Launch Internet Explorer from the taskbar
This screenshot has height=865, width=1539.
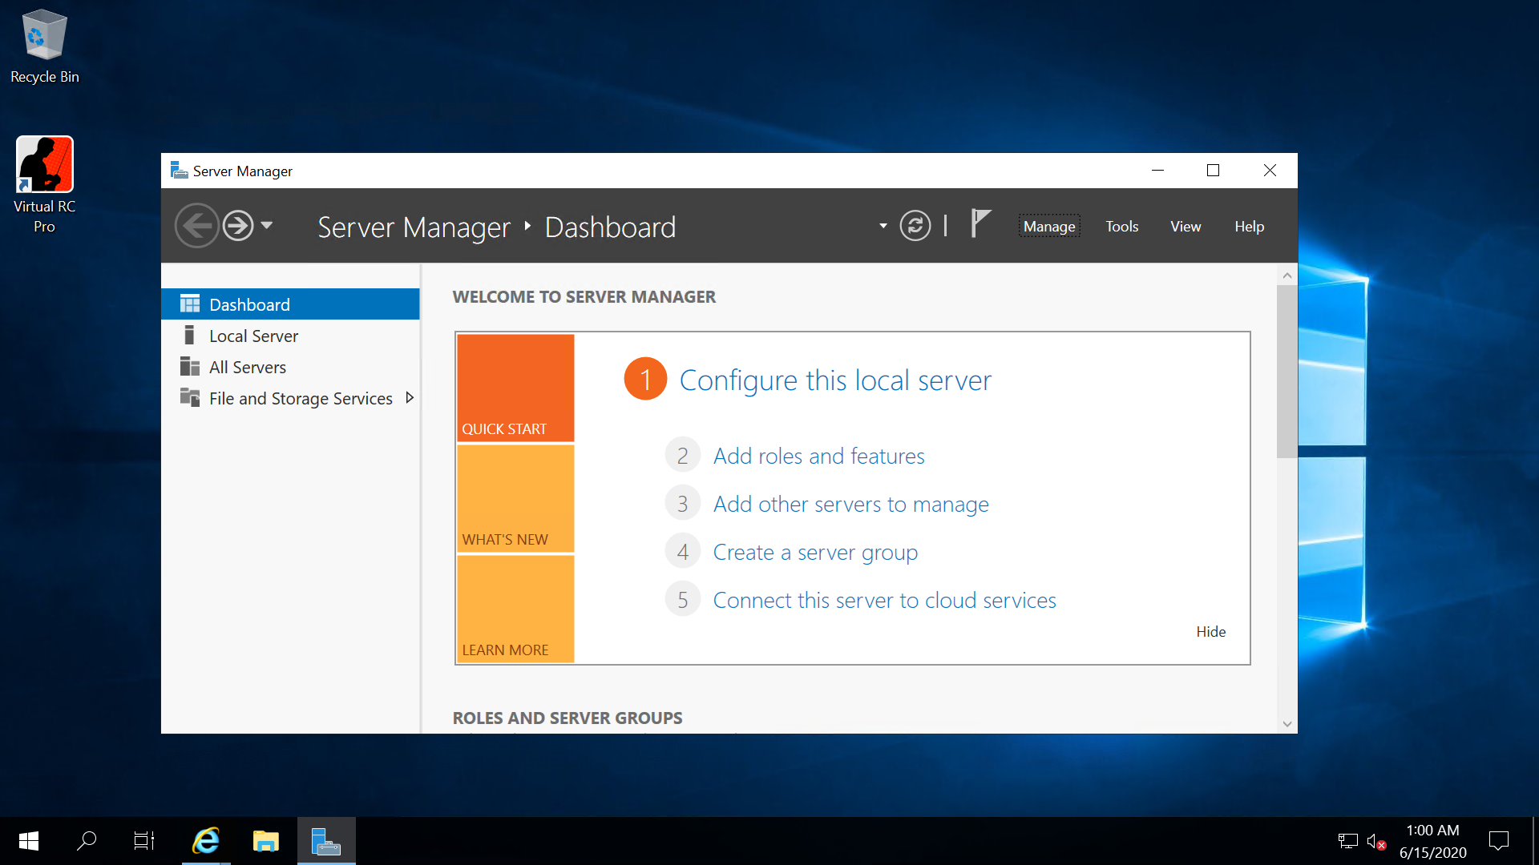point(206,841)
